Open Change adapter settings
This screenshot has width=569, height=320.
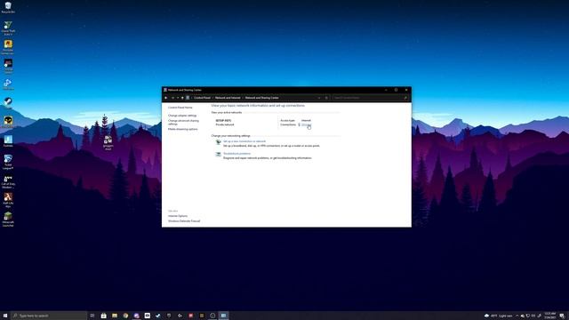pos(182,116)
